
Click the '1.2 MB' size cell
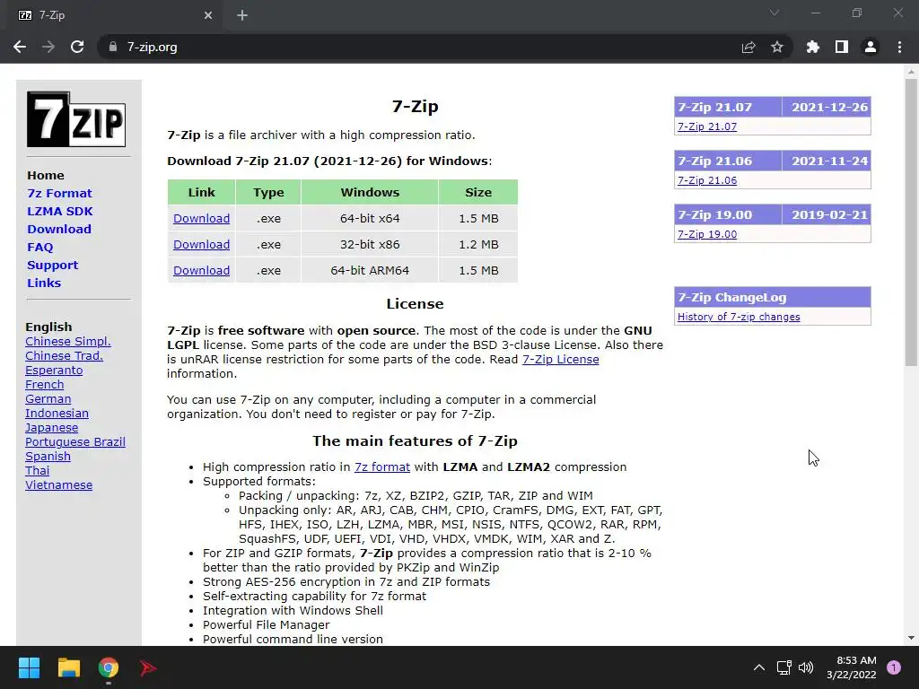(478, 244)
